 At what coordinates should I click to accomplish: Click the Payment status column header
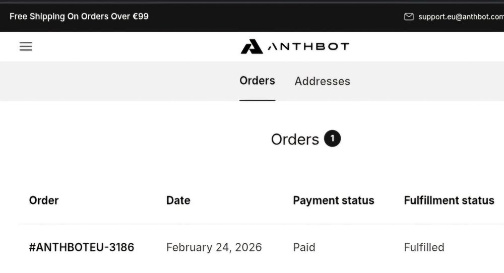[x=333, y=200]
